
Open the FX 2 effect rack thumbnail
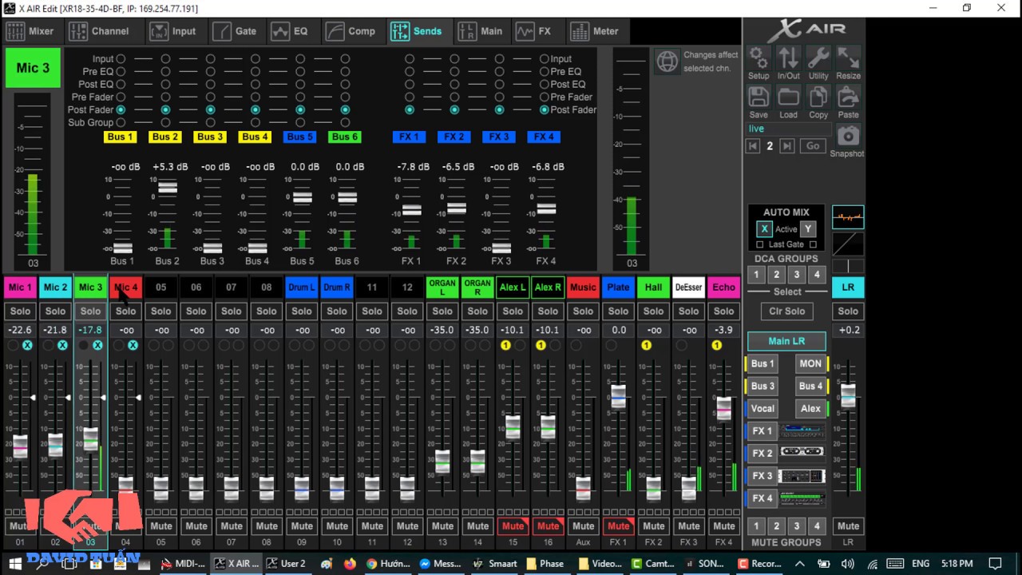point(802,453)
